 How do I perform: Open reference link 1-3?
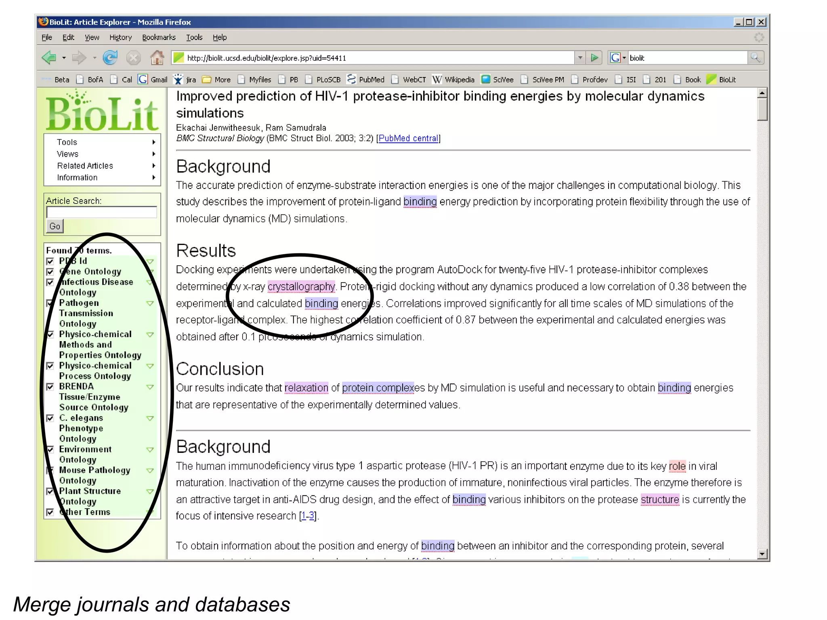point(308,515)
